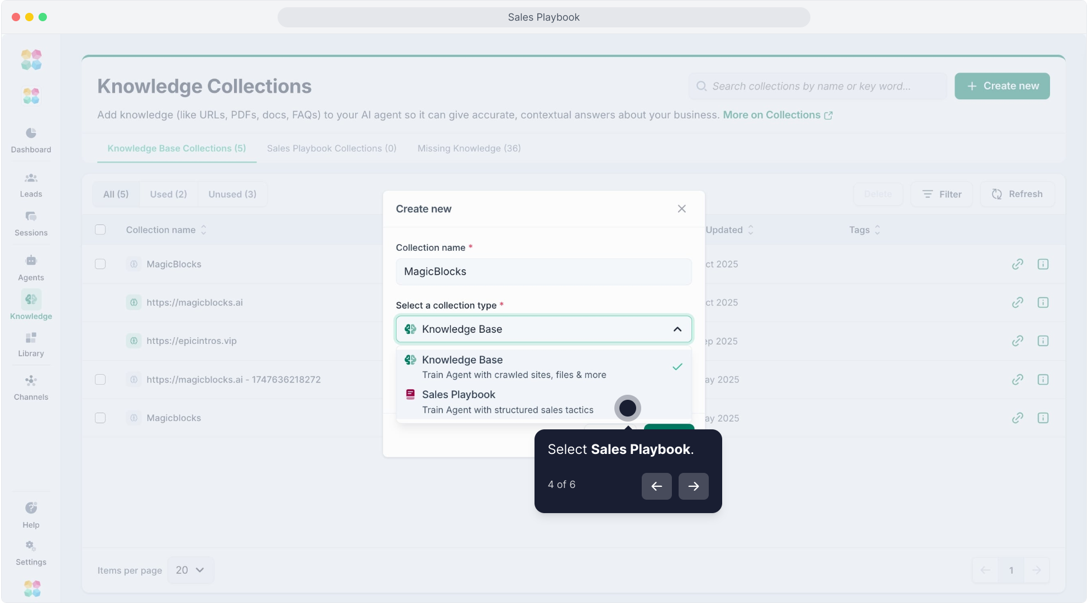Open the Library sidebar icon
Screen dimensions: 1088x603
click(31, 338)
